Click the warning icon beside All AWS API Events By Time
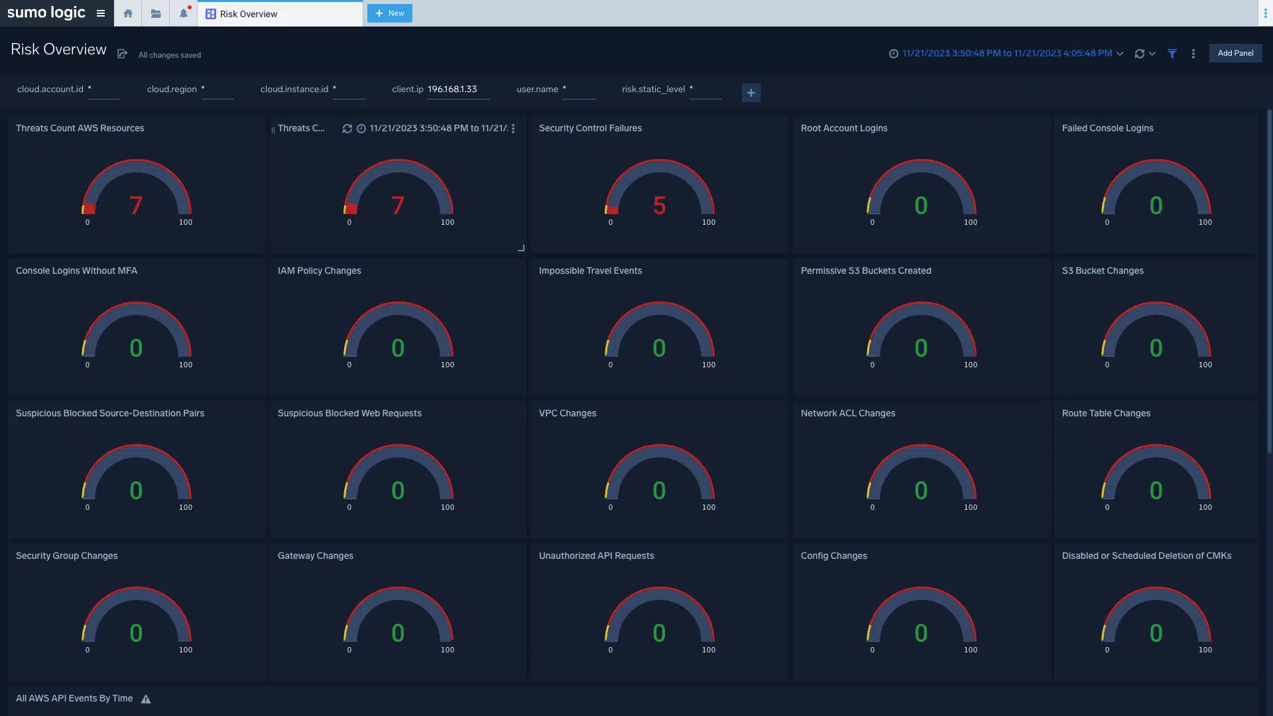 pos(146,699)
